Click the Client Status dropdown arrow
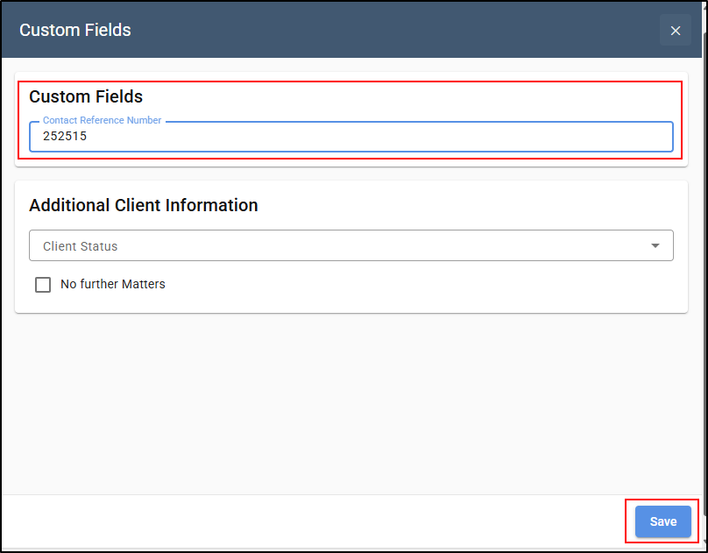The image size is (708, 553). pos(655,245)
